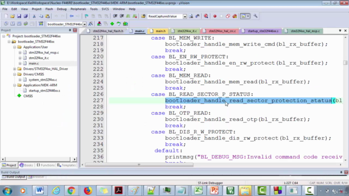Expand Drivers/STM32F4xx_HAL_Driver folder
The width and height of the screenshot is (349, 196).
click(15, 69)
